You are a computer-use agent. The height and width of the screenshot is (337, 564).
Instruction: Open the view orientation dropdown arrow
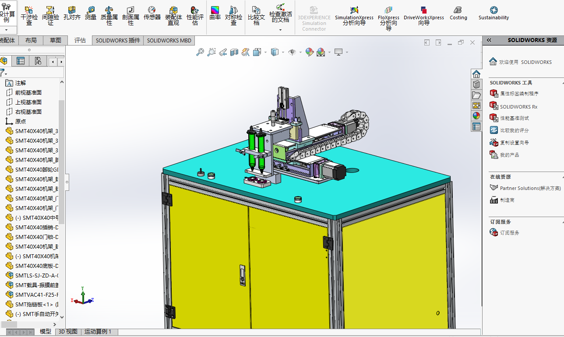(x=265, y=53)
